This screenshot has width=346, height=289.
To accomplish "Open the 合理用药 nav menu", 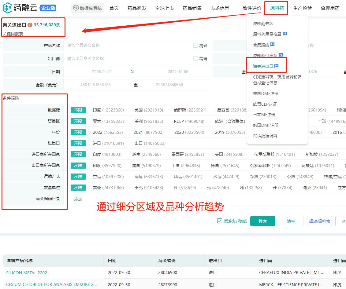I will (x=330, y=8).
